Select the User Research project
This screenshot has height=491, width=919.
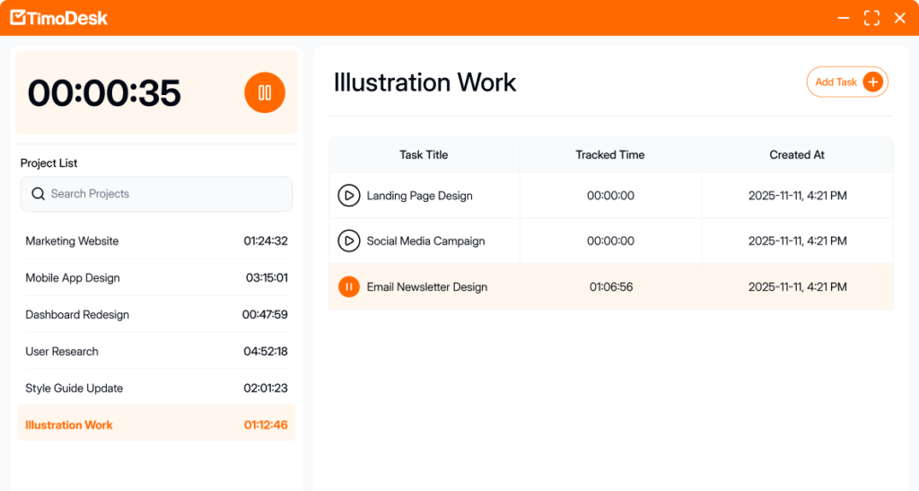(156, 352)
